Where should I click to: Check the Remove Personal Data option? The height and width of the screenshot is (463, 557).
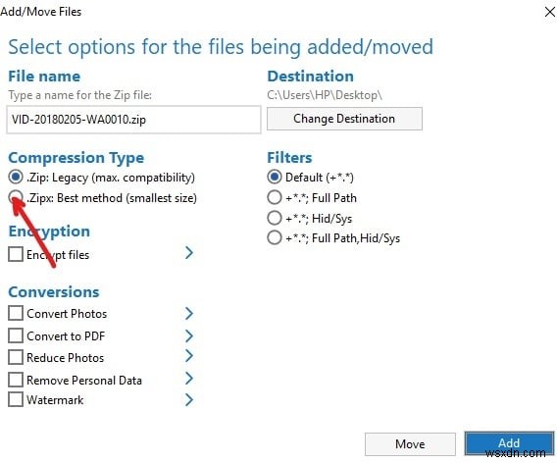click(16, 380)
